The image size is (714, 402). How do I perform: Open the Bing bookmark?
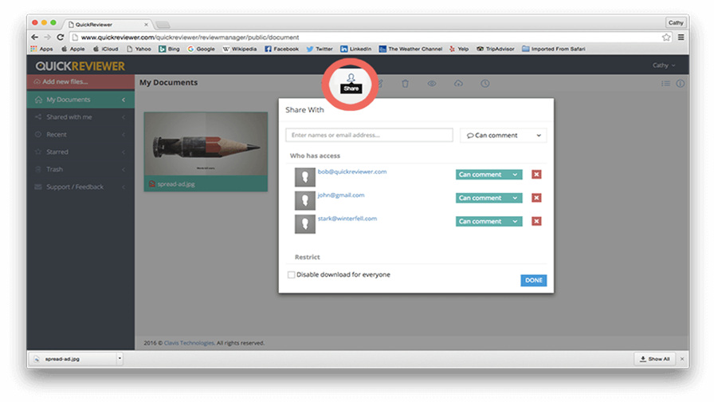tap(169, 49)
